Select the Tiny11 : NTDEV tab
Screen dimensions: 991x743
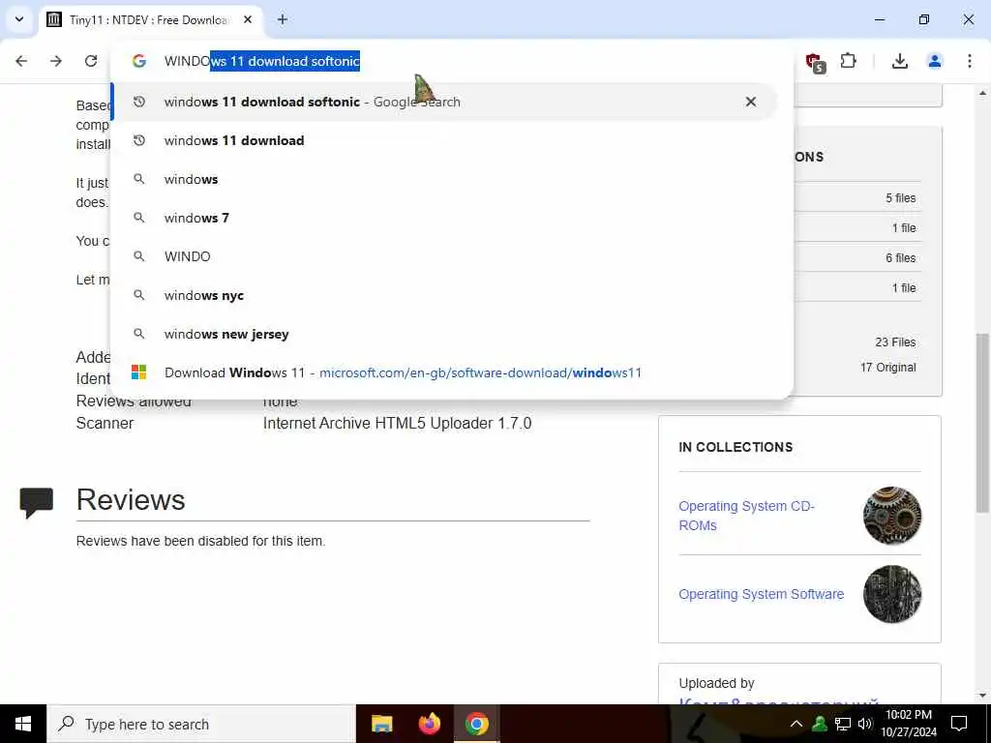[x=150, y=19]
